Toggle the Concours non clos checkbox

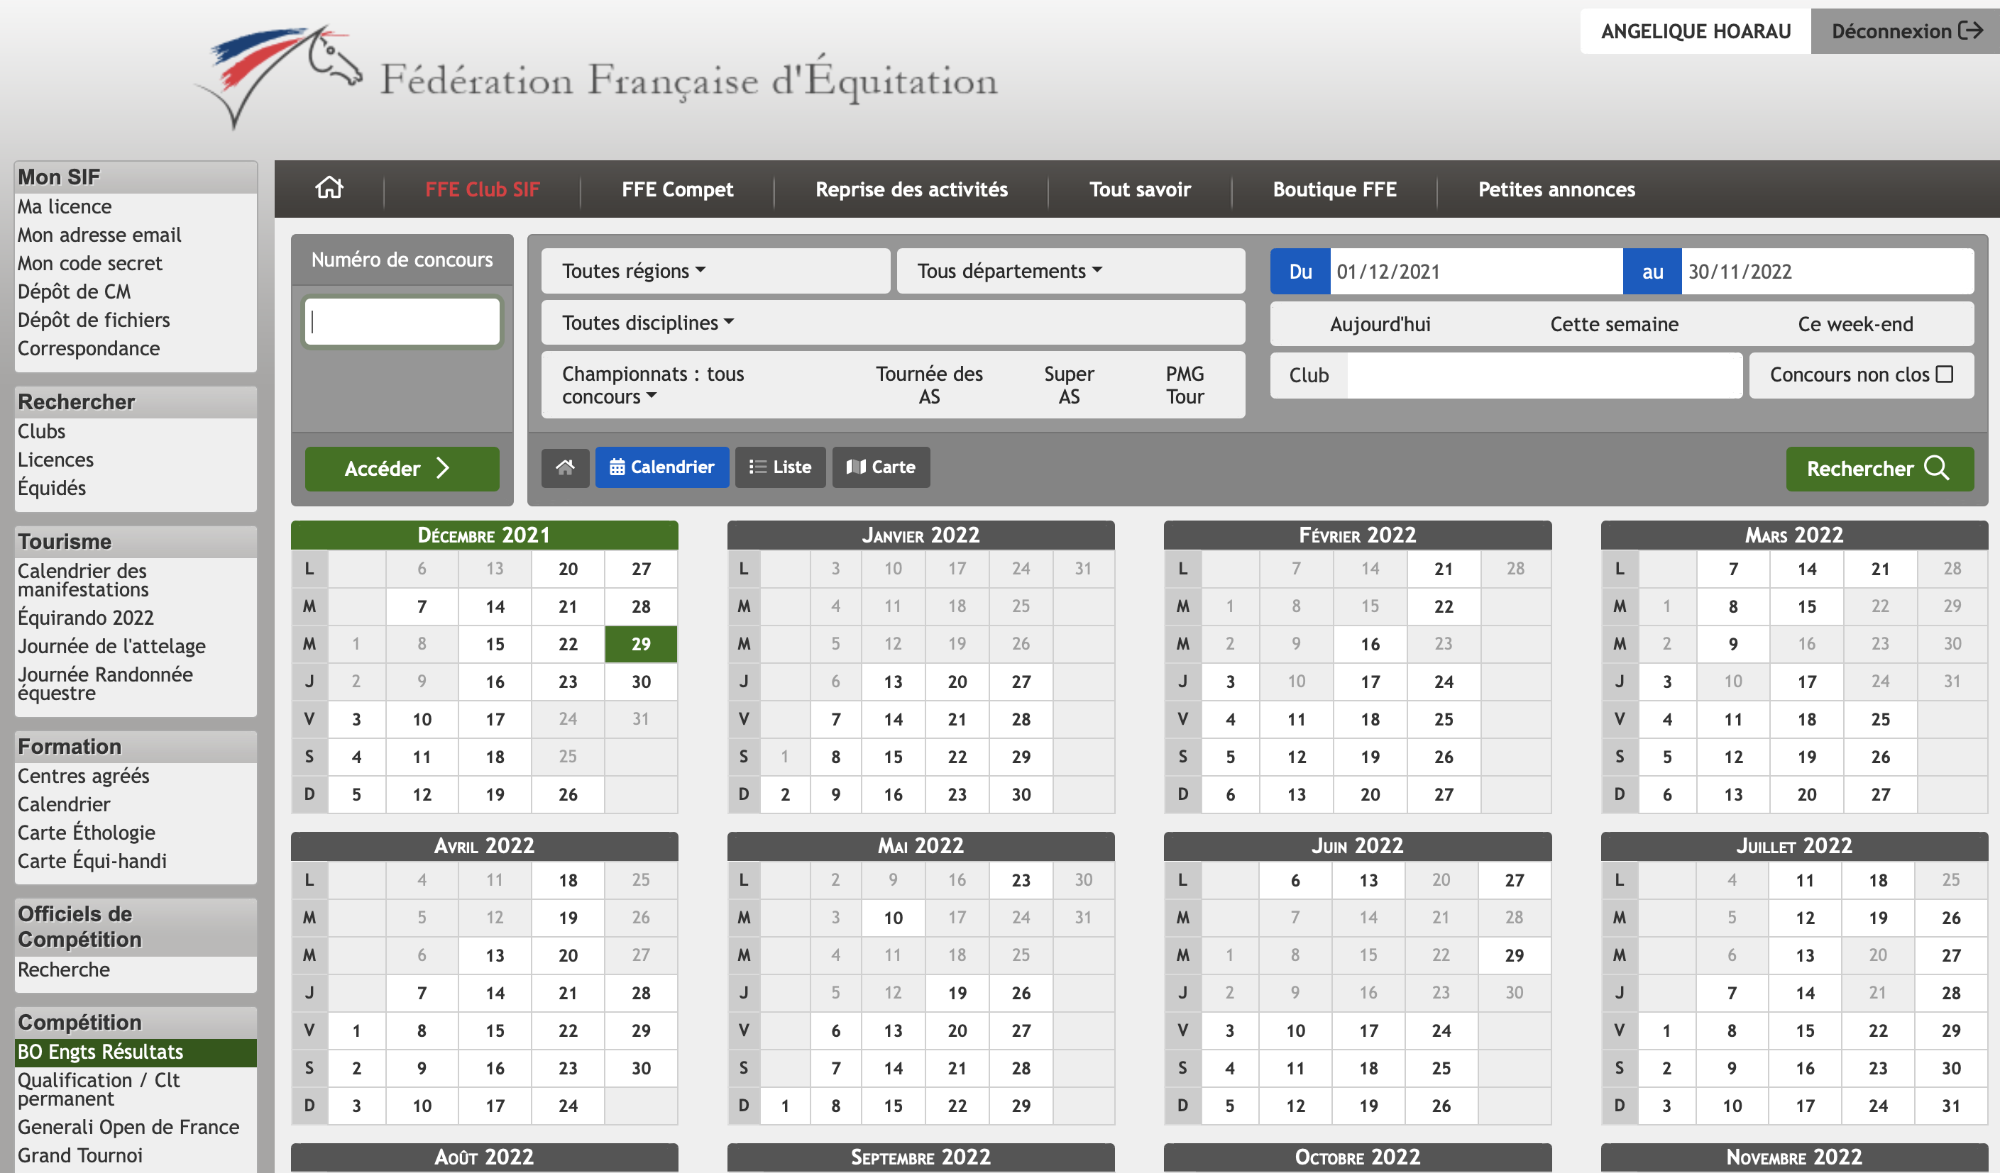[x=1945, y=374]
